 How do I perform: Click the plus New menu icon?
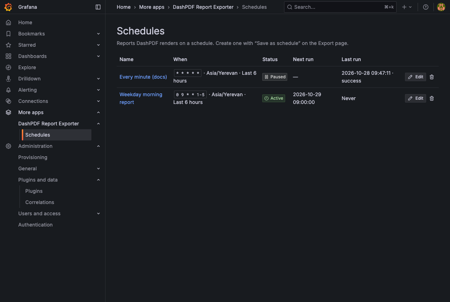click(x=407, y=7)
